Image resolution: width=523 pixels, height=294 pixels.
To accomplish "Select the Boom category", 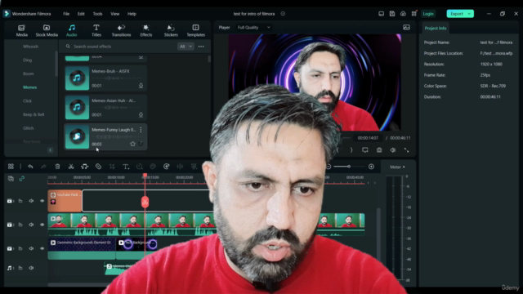I will click(29, 73).
